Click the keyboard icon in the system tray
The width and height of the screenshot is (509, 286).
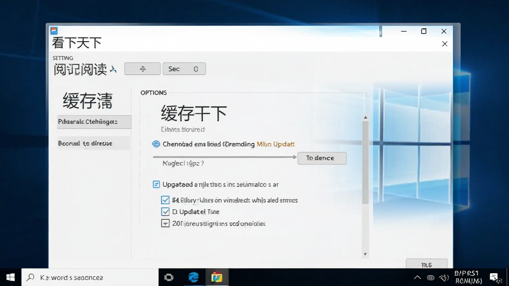tap(430, 278)
